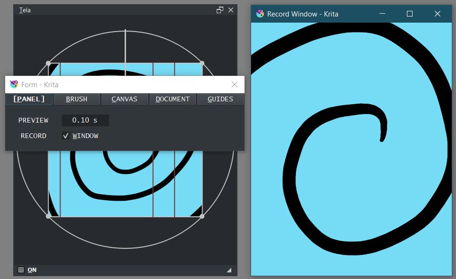The width and height of the screenshot is (456, 279).
Task: Switch to the BRUSH tab
Action: click(77, 99)
